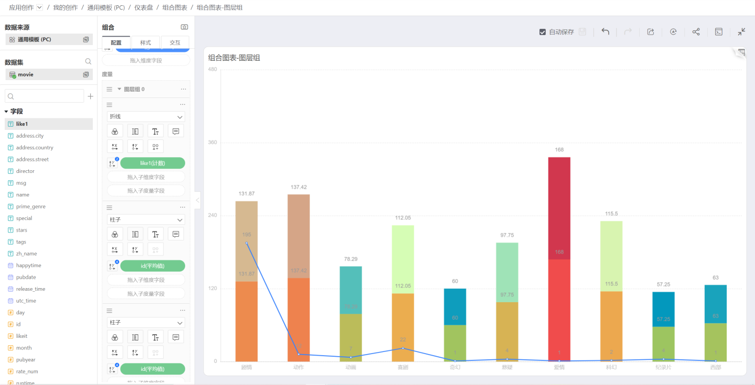Viewport: 755px width, 385px height.
Task: Click the search icon next to 数据集
Action: click(88, 62)
